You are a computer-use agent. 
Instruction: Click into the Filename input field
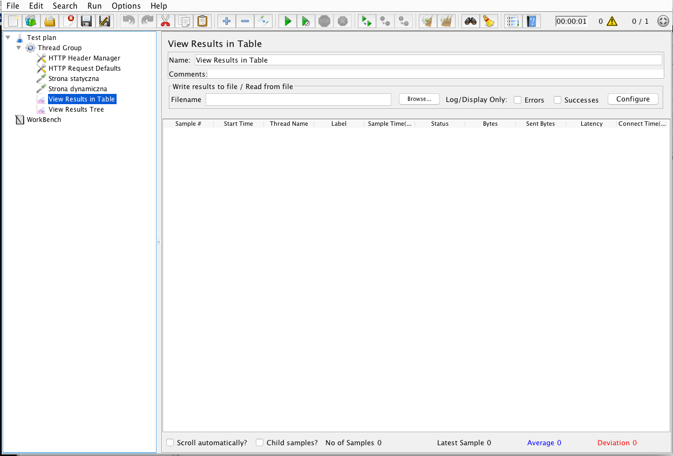click(298, 100)
